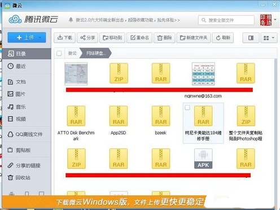Click the scanned document image thumbnail in top row
Screen dimensions: 280x210
pos(76,73)
